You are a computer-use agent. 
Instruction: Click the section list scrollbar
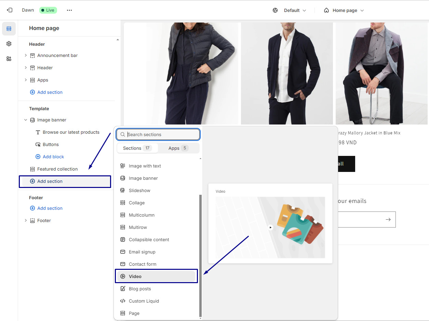[200, 256]
